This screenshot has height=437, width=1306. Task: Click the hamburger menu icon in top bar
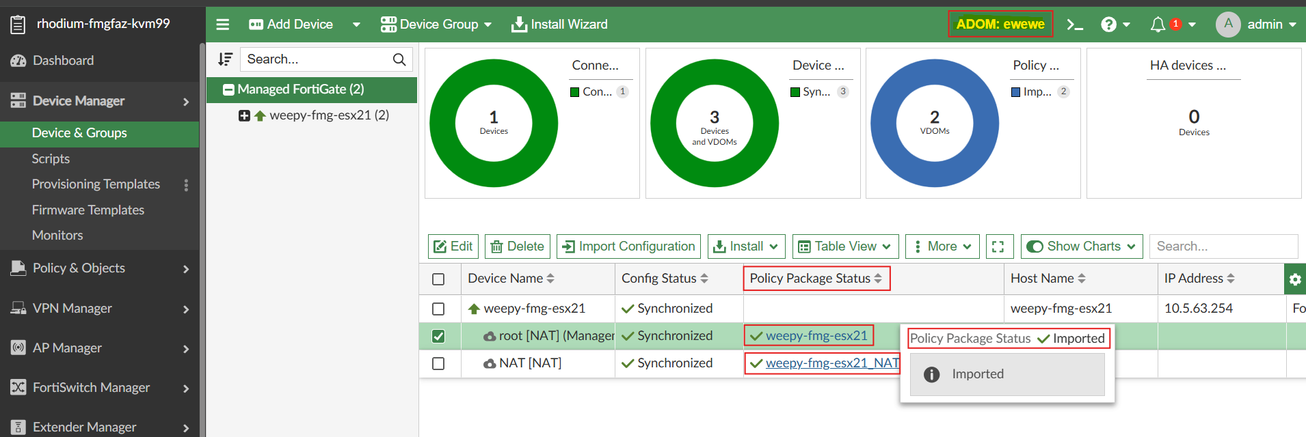(x=223, y=25)
